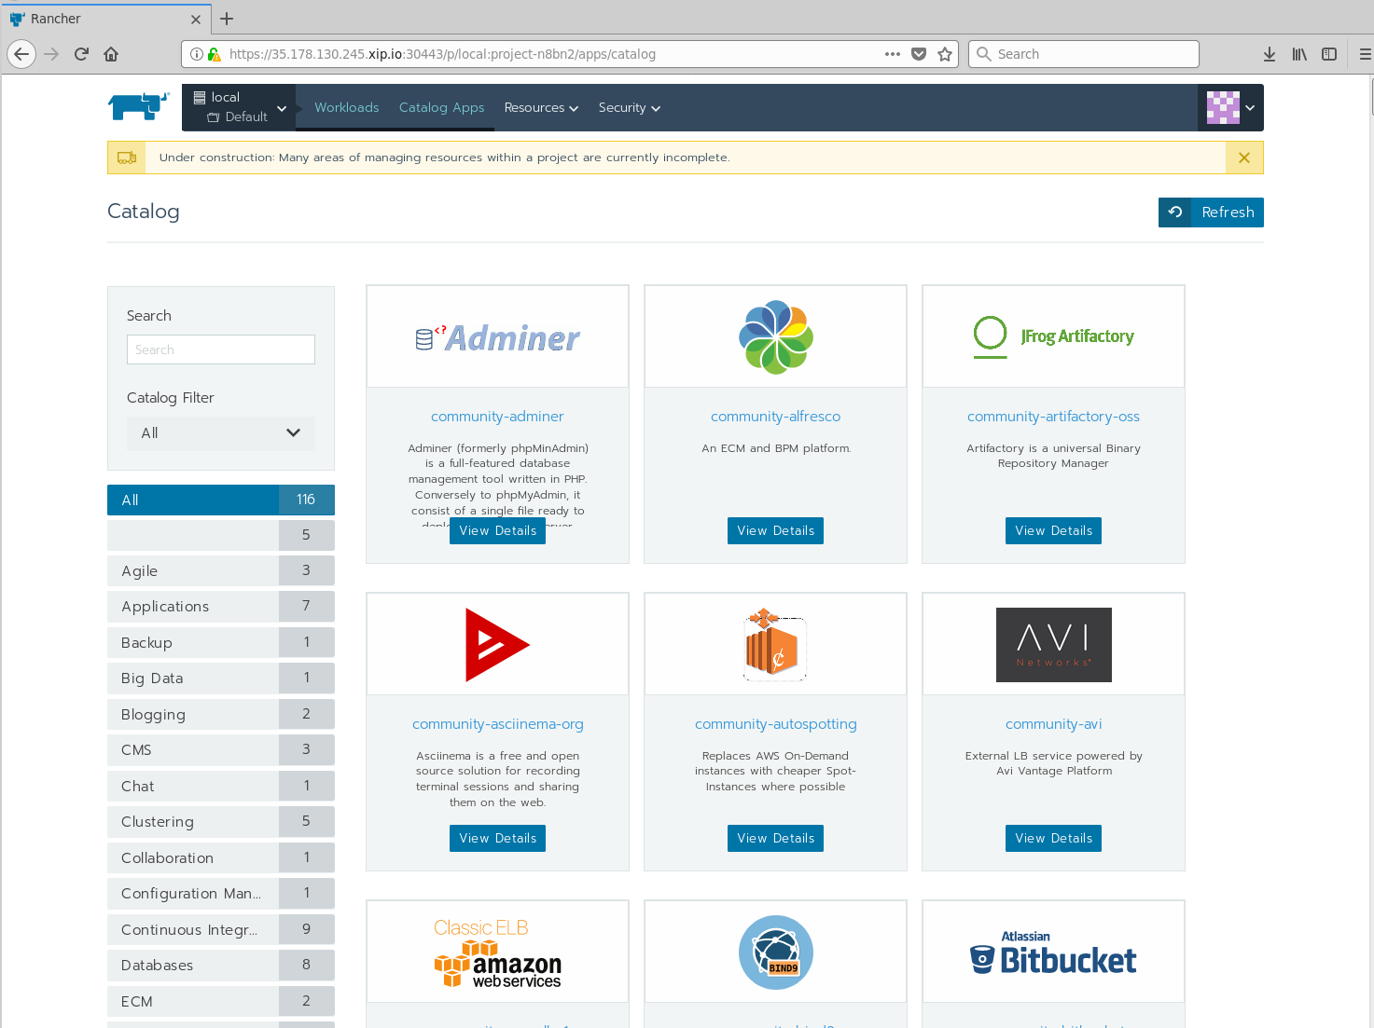
Task: Select the Configuration Management category
Action: click(x=221, y=893)
